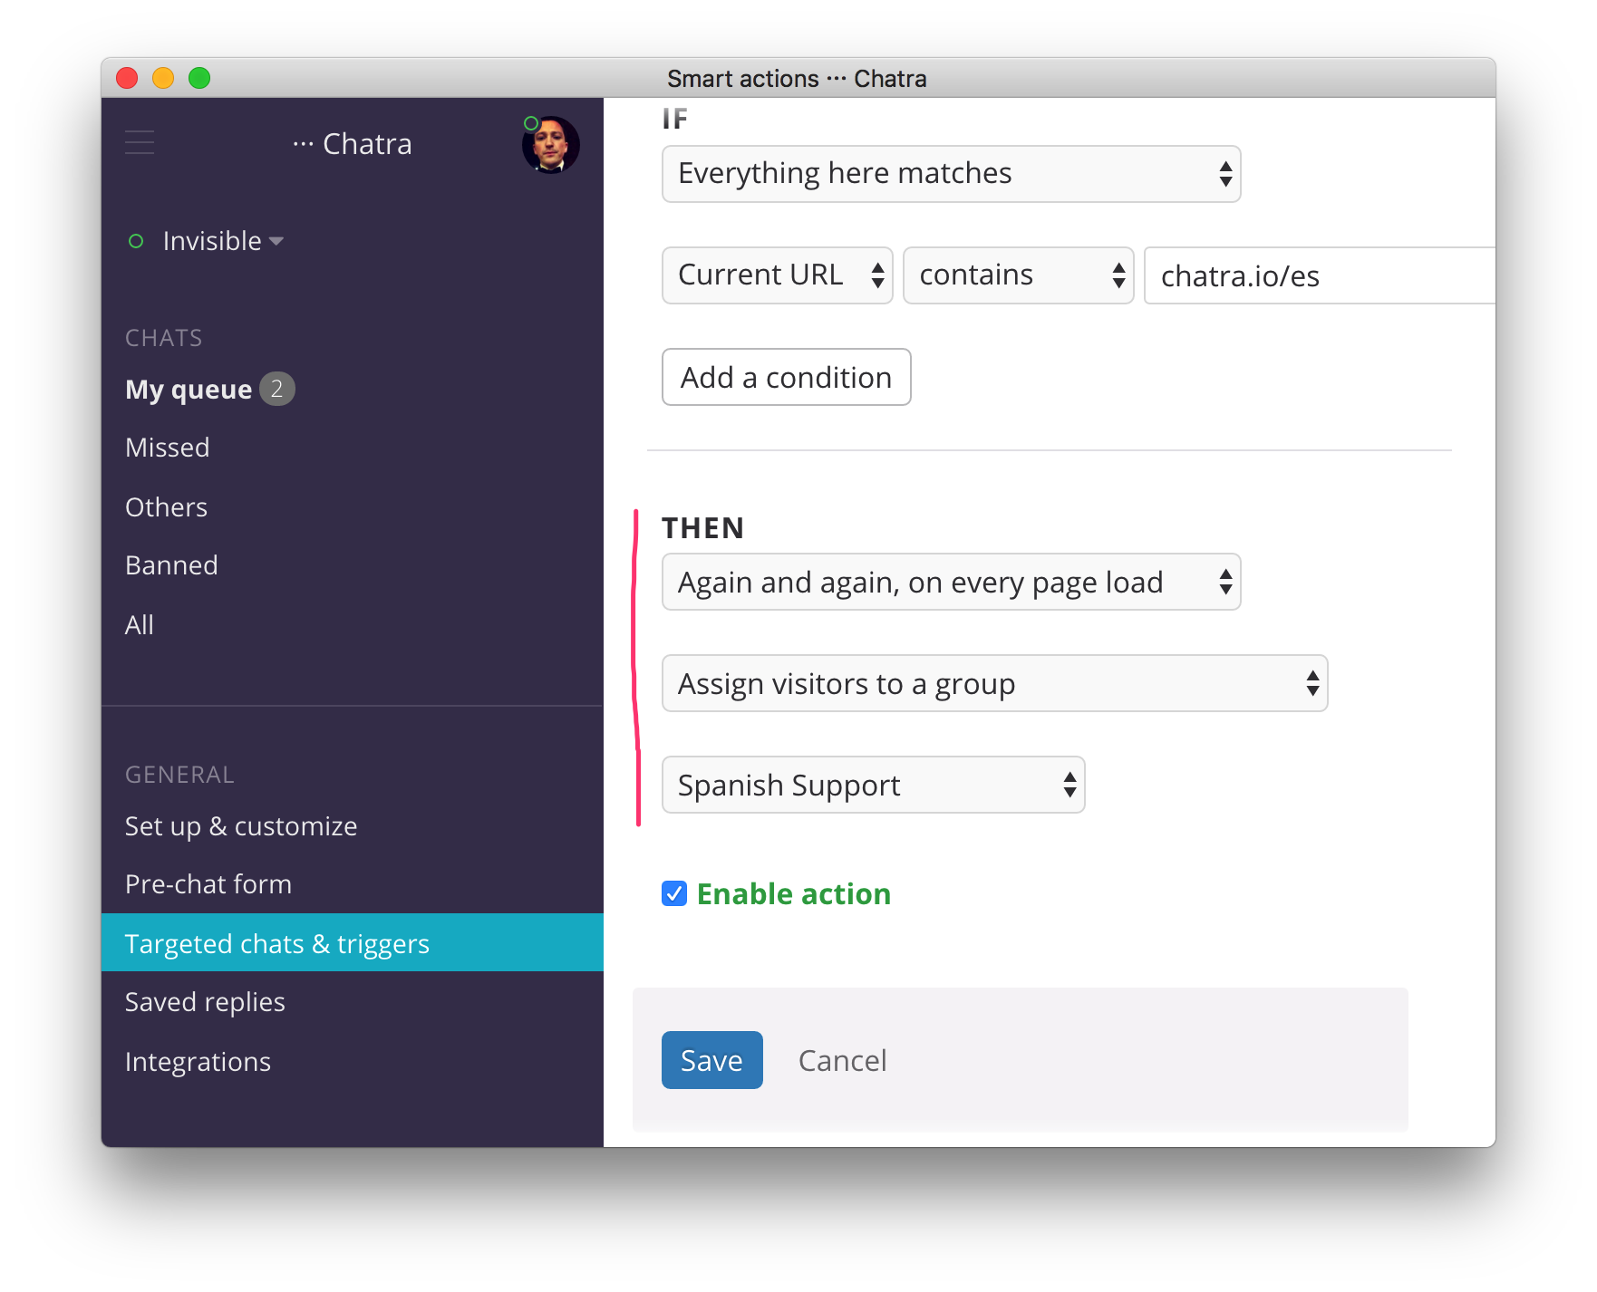Screen dimensions: 1597x1292
Task: Click the green status circle beside Invisible
Action: pyautogui.click(x=136, y=241)
